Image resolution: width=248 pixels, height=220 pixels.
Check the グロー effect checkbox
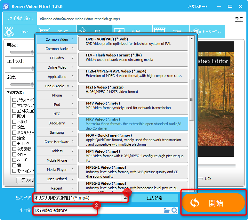point(14,154)
